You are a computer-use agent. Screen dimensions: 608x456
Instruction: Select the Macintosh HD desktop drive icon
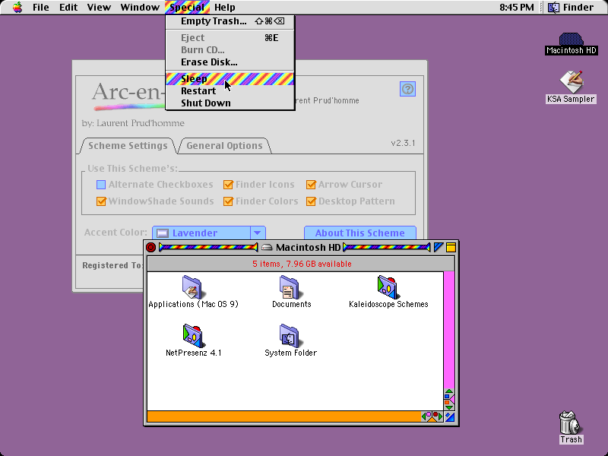coord(571,40)
